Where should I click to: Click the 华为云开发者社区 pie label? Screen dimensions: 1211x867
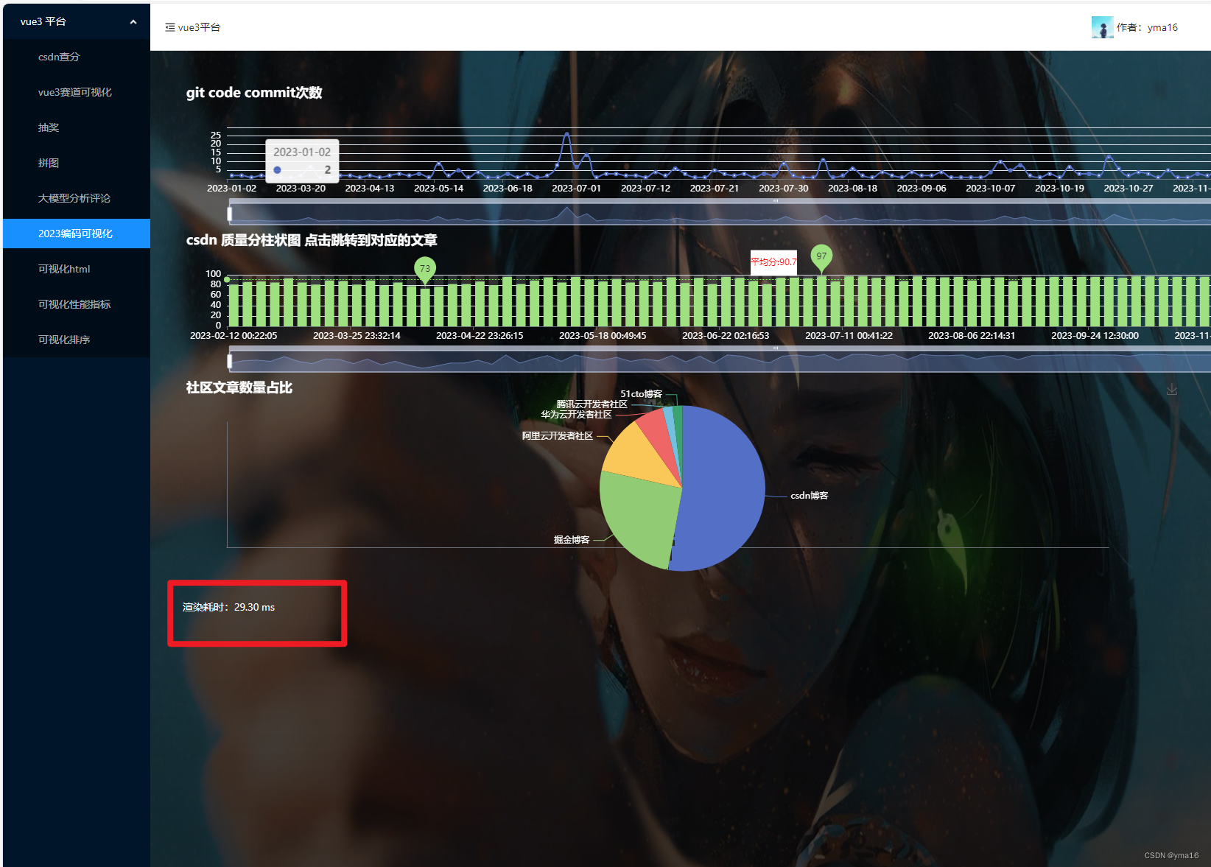point(576,415)
